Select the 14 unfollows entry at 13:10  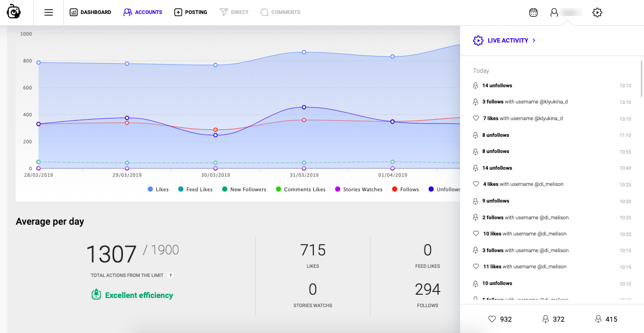(x=552, y=86)
